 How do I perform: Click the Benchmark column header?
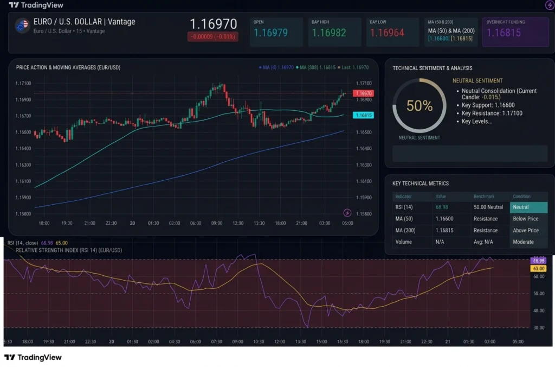[x=484, y=197]
